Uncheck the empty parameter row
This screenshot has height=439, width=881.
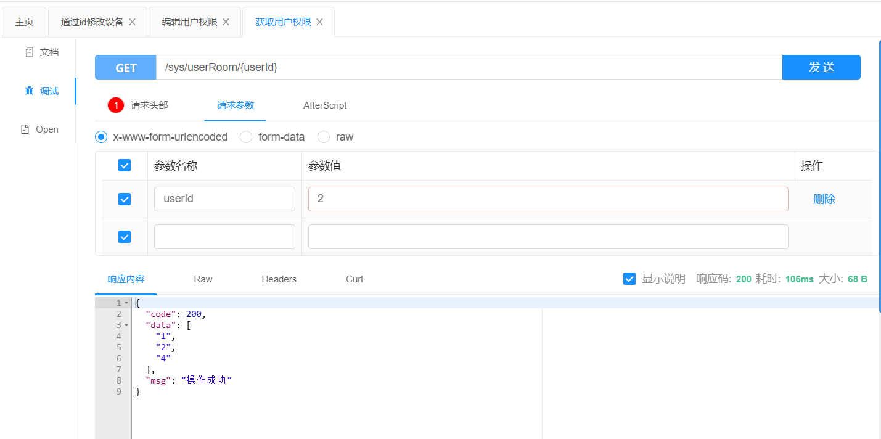(x=125, y=236)
